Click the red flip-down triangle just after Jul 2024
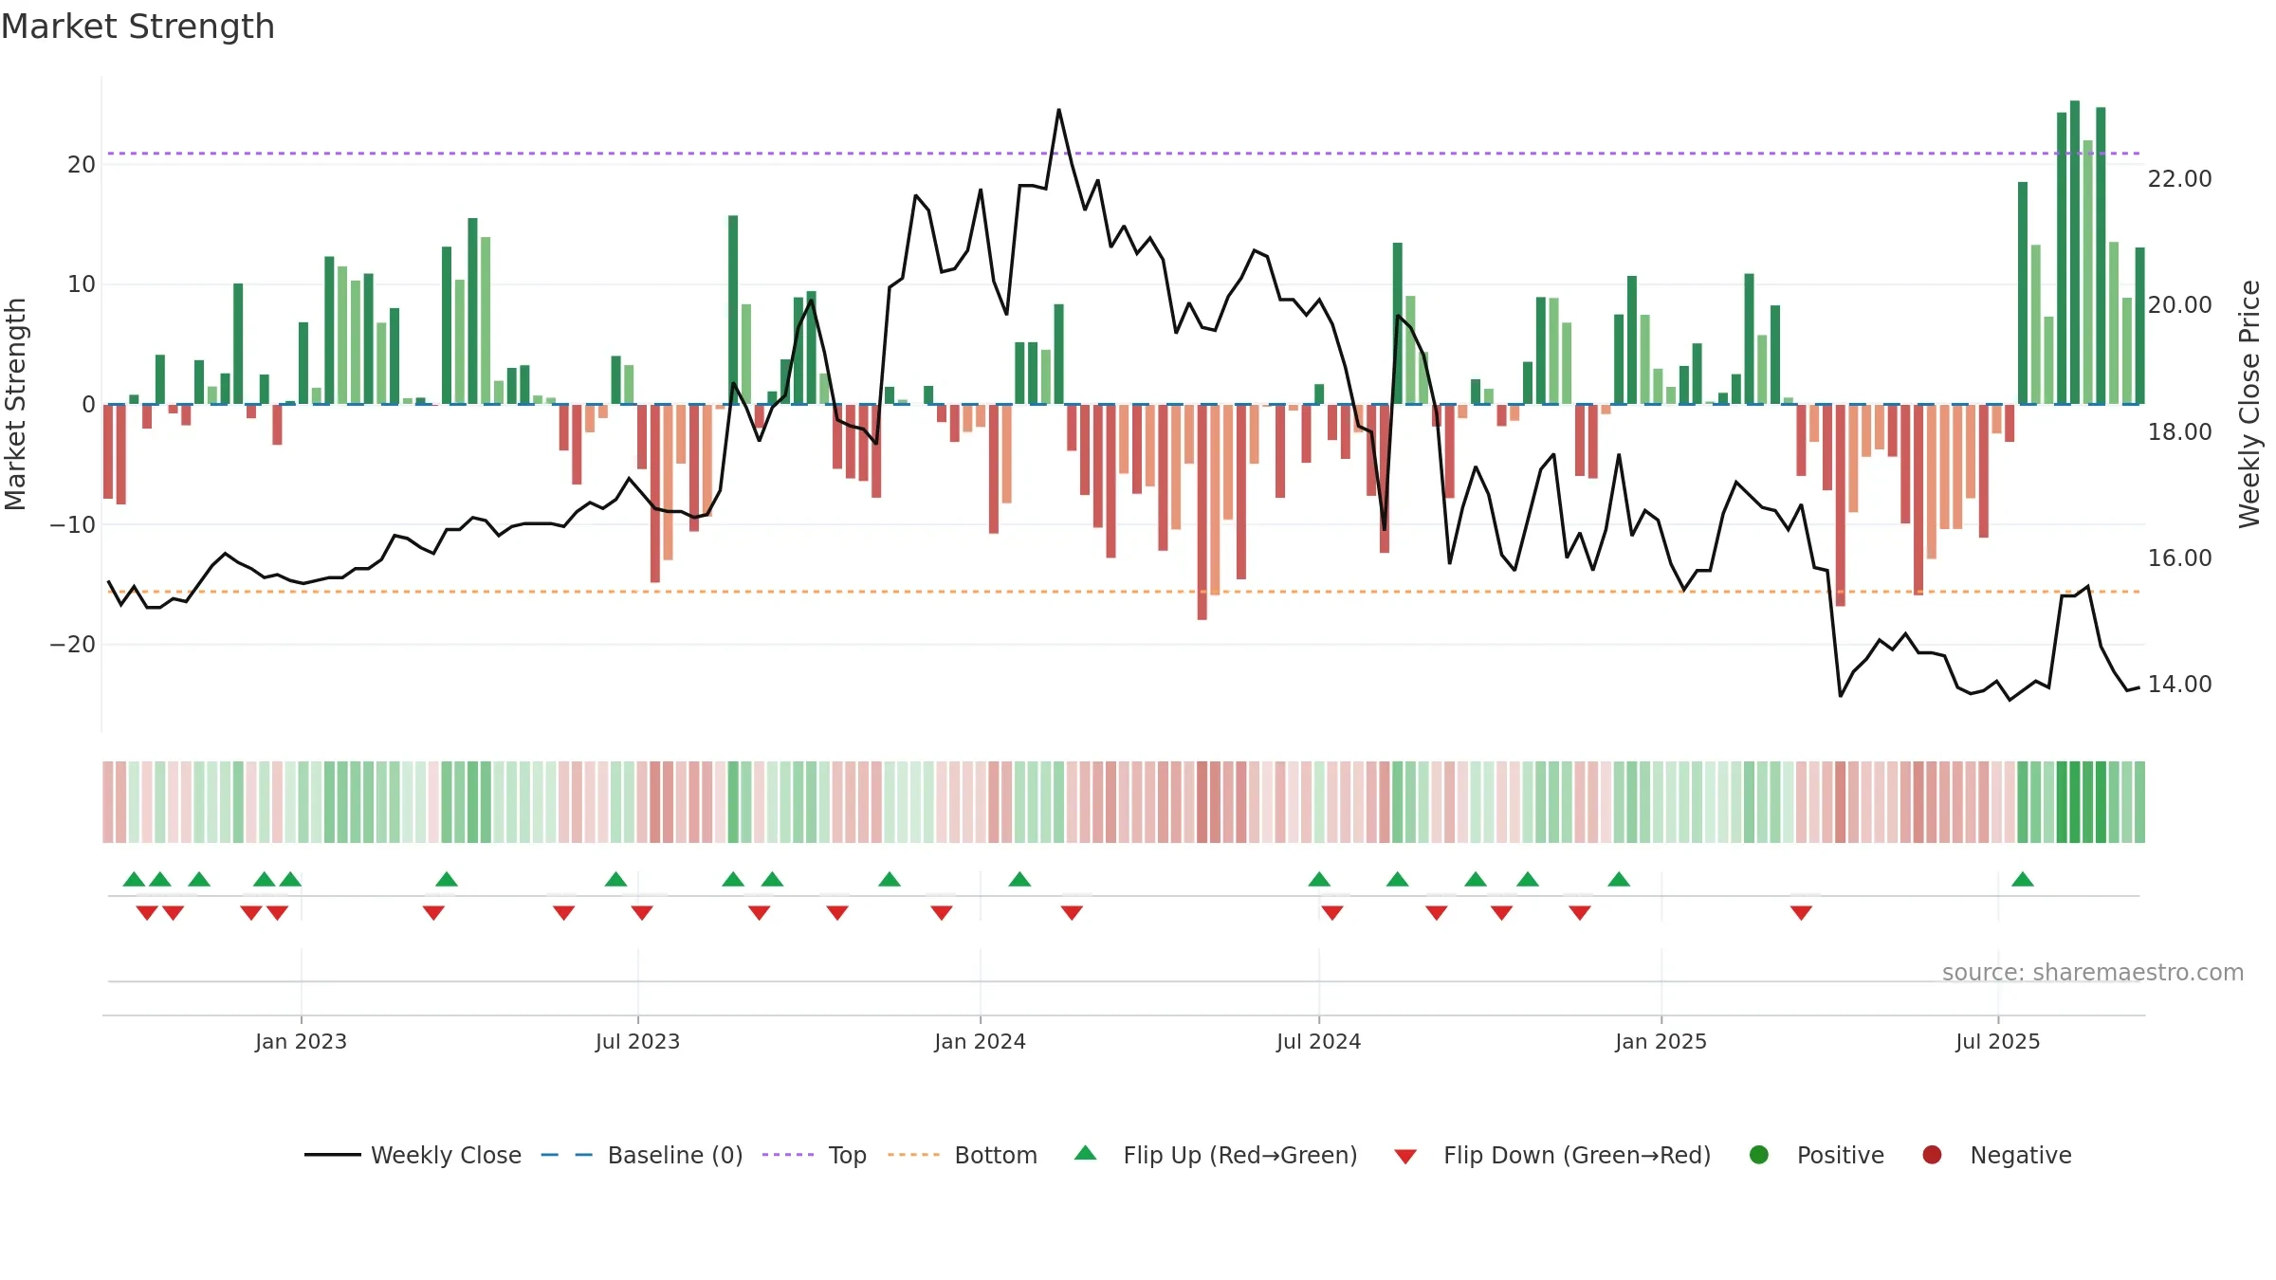Viewport: 2276px width, 1280px height. tap(1332, 913)
